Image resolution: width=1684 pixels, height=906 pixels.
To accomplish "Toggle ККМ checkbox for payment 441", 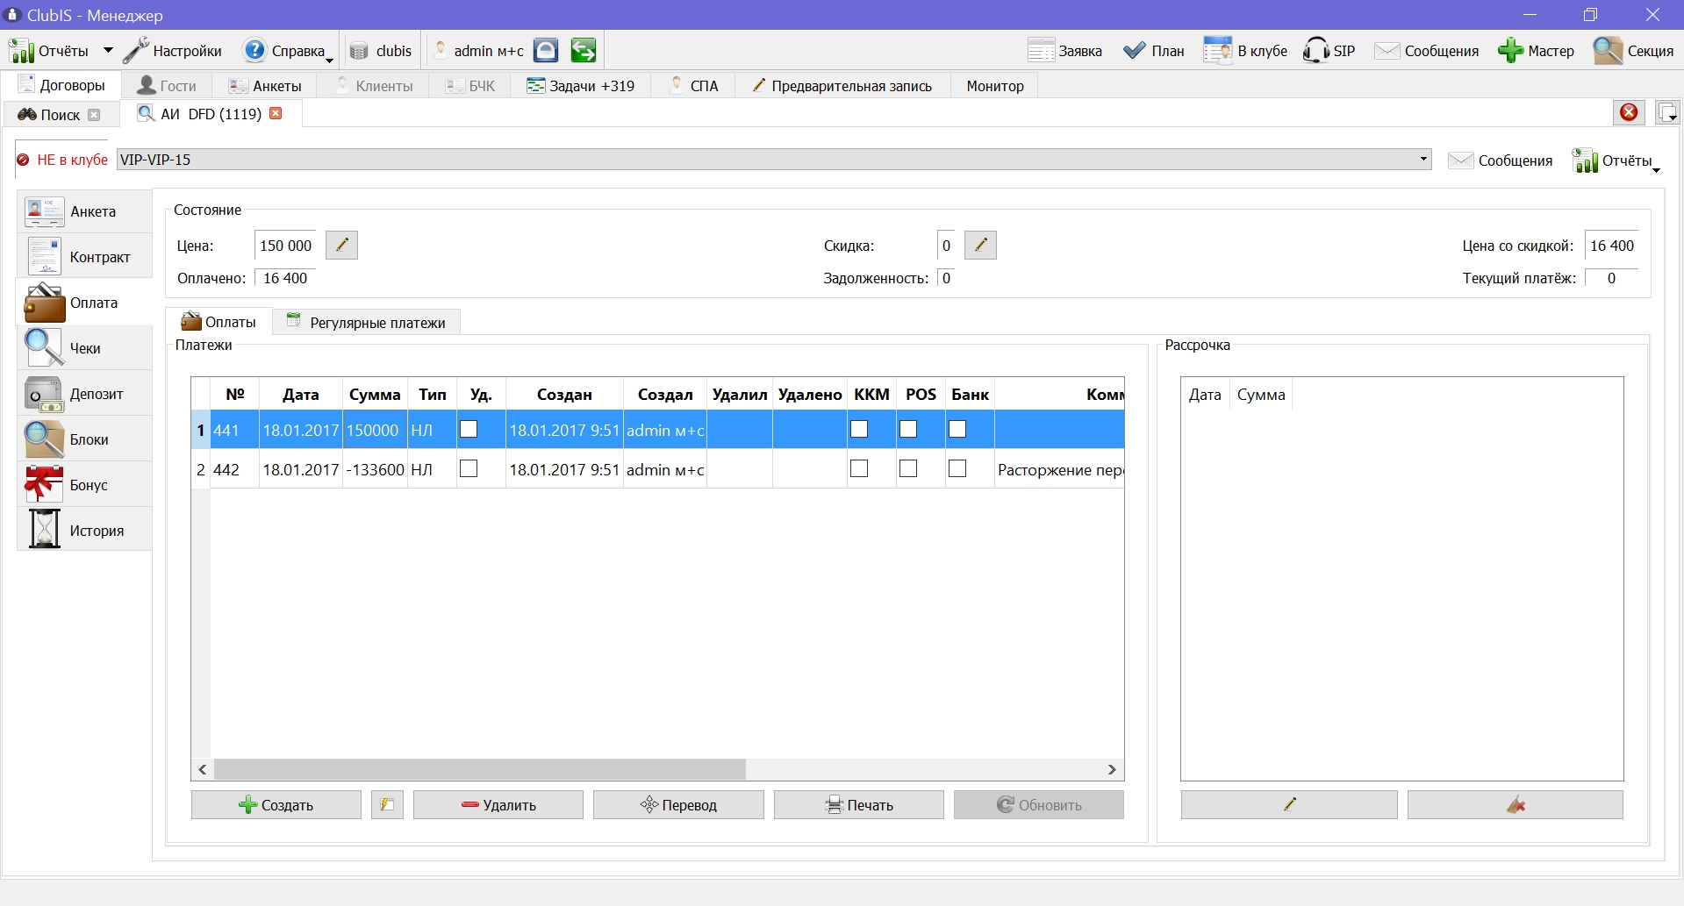I will (x=859, y=429).
